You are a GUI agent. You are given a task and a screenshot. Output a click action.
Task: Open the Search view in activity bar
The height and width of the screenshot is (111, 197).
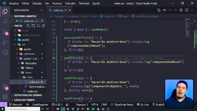5,22
